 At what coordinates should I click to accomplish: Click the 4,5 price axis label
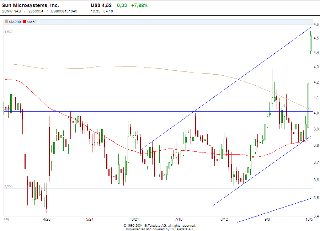tap(316, 38)
